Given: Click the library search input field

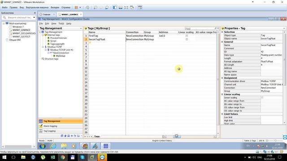Looking at the screenshot, I should tap(19, 17).
